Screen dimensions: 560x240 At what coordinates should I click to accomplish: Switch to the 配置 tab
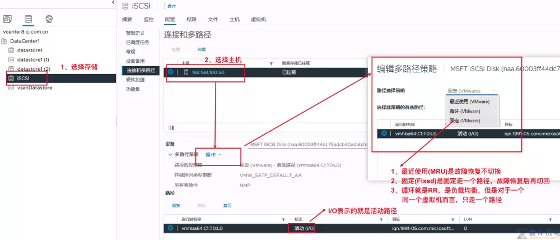pyautogui.click(x=170, y=19)
